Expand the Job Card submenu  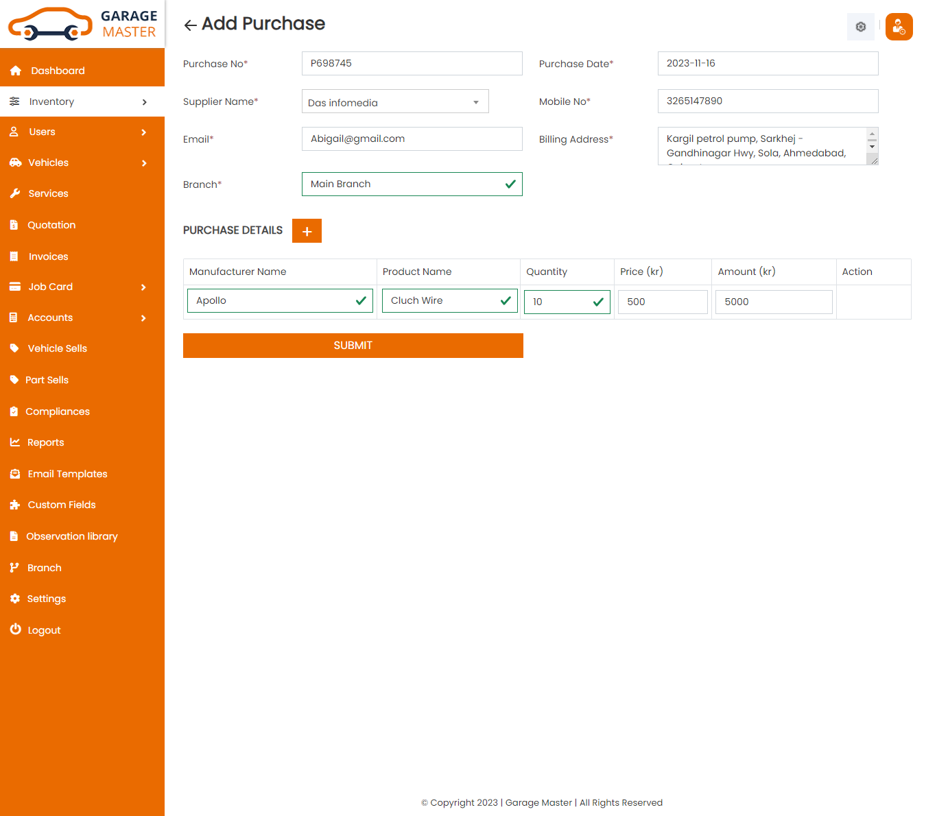point(144,287)
